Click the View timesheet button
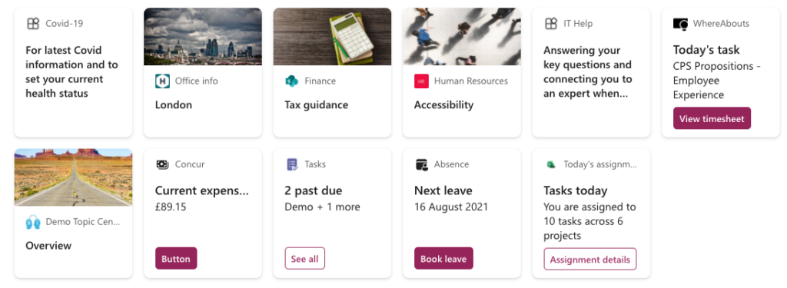 point(712,118)
